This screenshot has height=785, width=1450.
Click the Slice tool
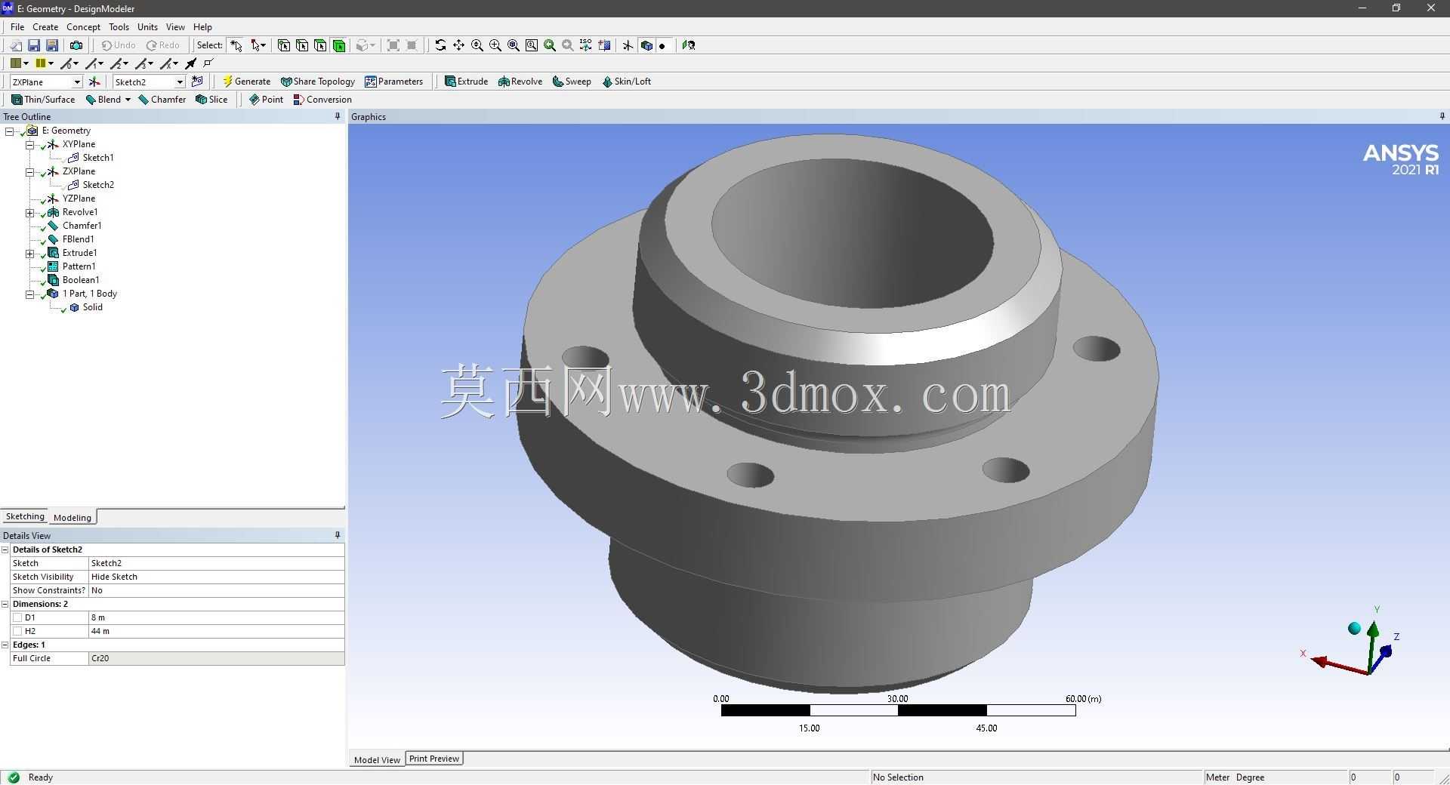tap(211, 100)
